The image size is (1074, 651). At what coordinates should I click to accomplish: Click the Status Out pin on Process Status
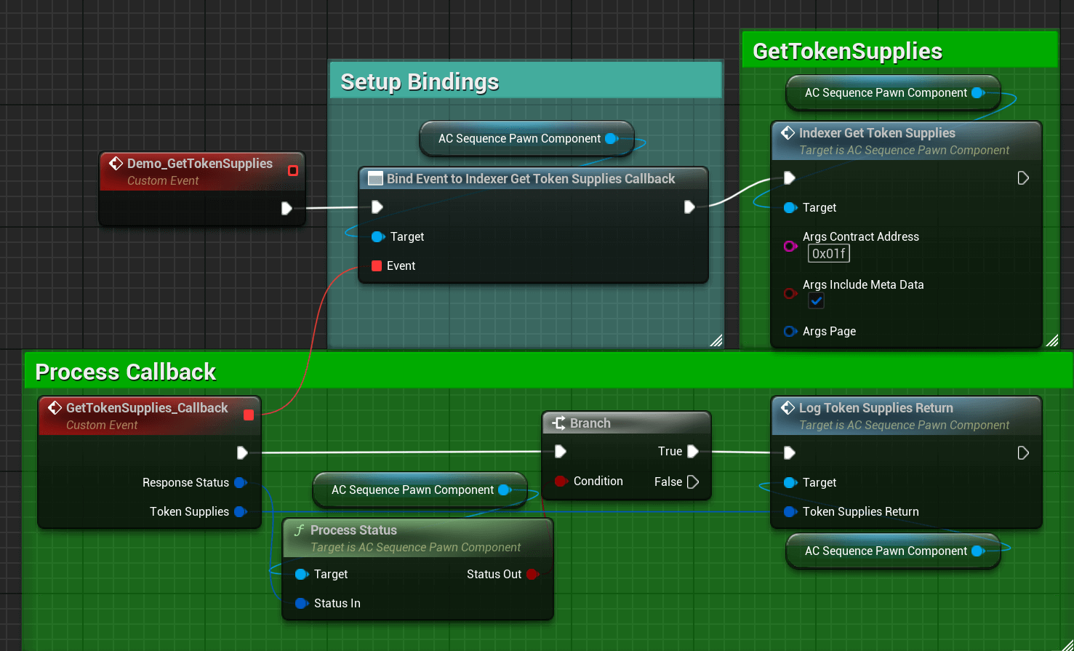tap(532, 575)
